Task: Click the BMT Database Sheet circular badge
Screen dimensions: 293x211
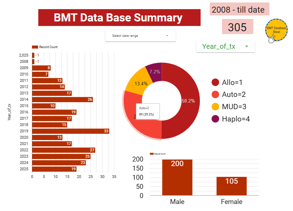Action: coord(276,30)
